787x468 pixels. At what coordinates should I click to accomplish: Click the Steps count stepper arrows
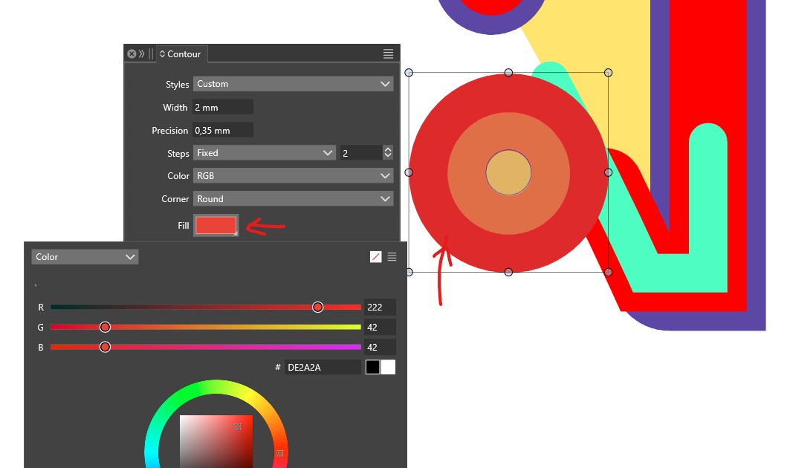[387, 153]
